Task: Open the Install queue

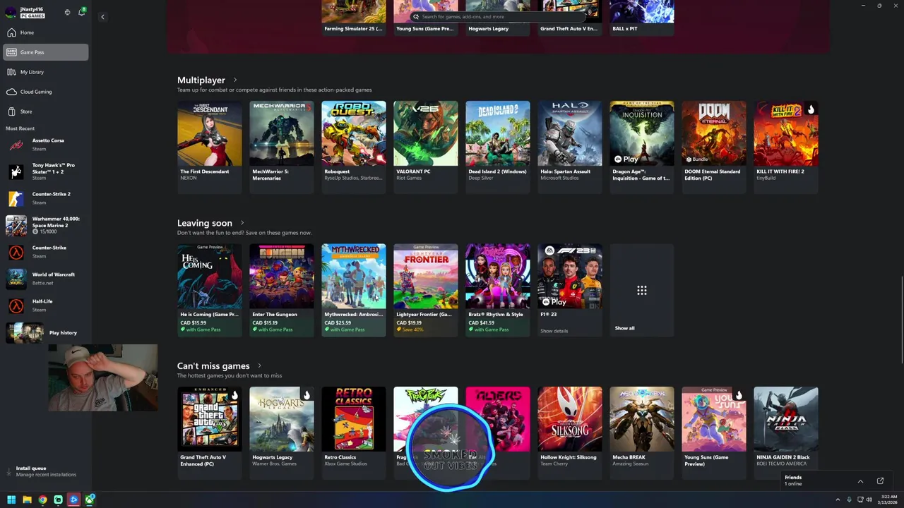Action: 45,471
